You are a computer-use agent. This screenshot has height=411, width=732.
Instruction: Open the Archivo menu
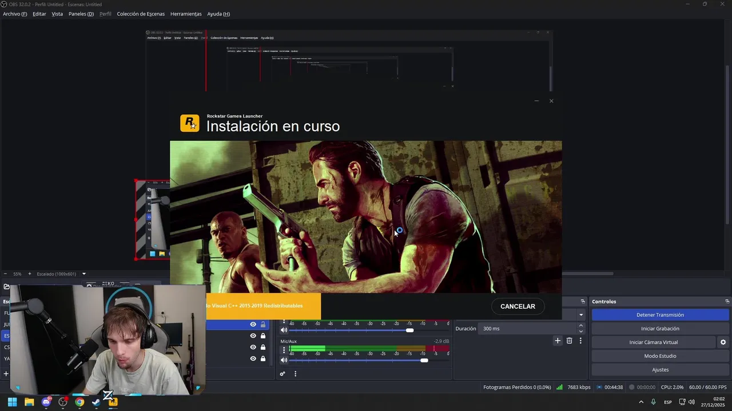point(15,14)
